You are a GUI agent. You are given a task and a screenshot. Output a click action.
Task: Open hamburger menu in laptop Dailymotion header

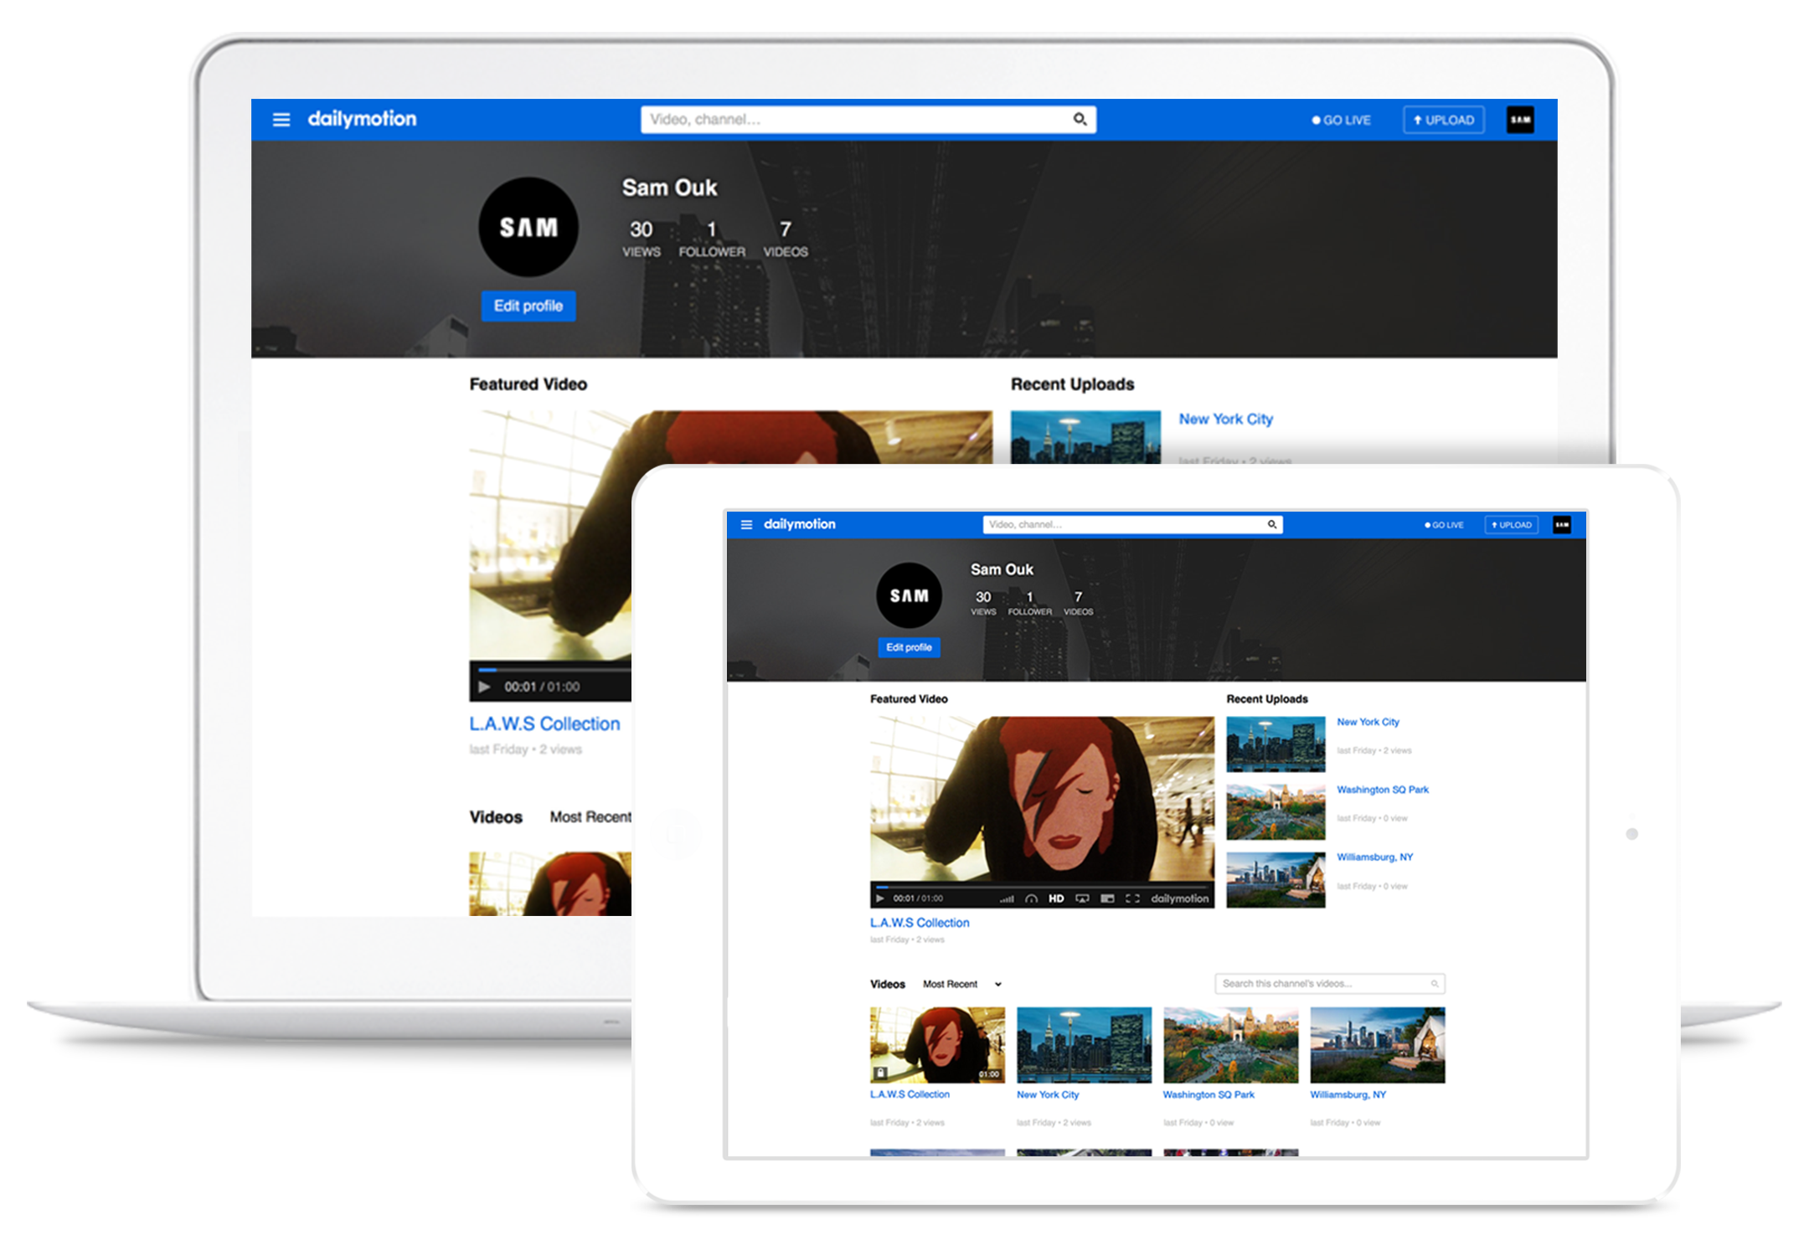tap(281, 120)
